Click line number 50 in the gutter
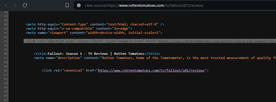276x102 pixels. click(x=5, y=70)
